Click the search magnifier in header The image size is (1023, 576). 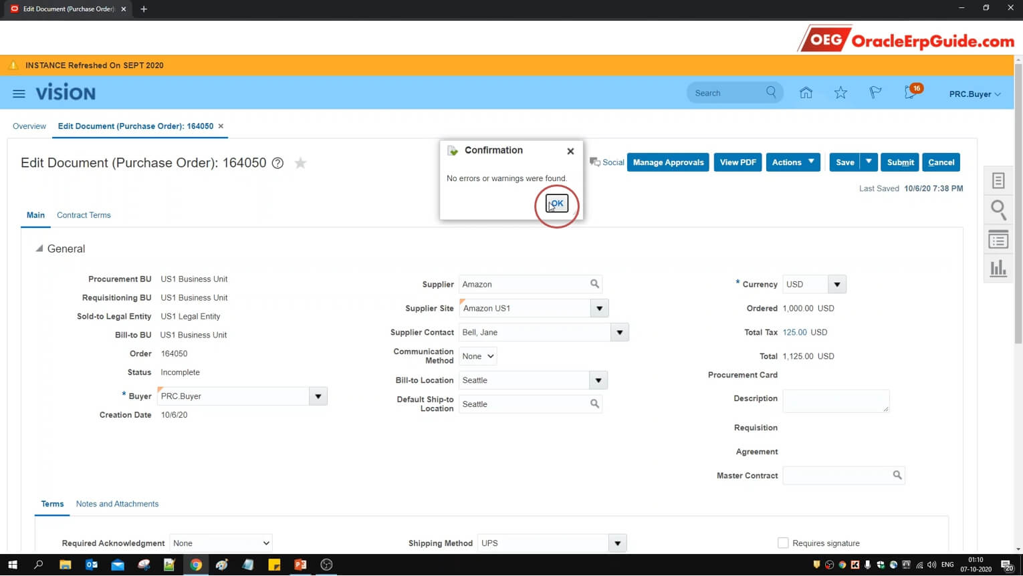pos(771,92)
